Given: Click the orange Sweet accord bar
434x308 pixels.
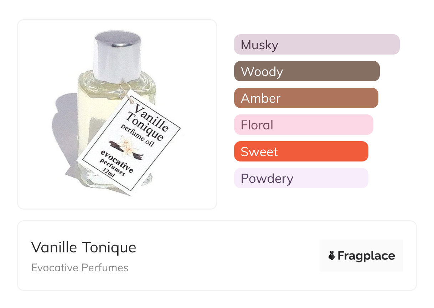Looking at the screenshot, I should coord(301,152).
